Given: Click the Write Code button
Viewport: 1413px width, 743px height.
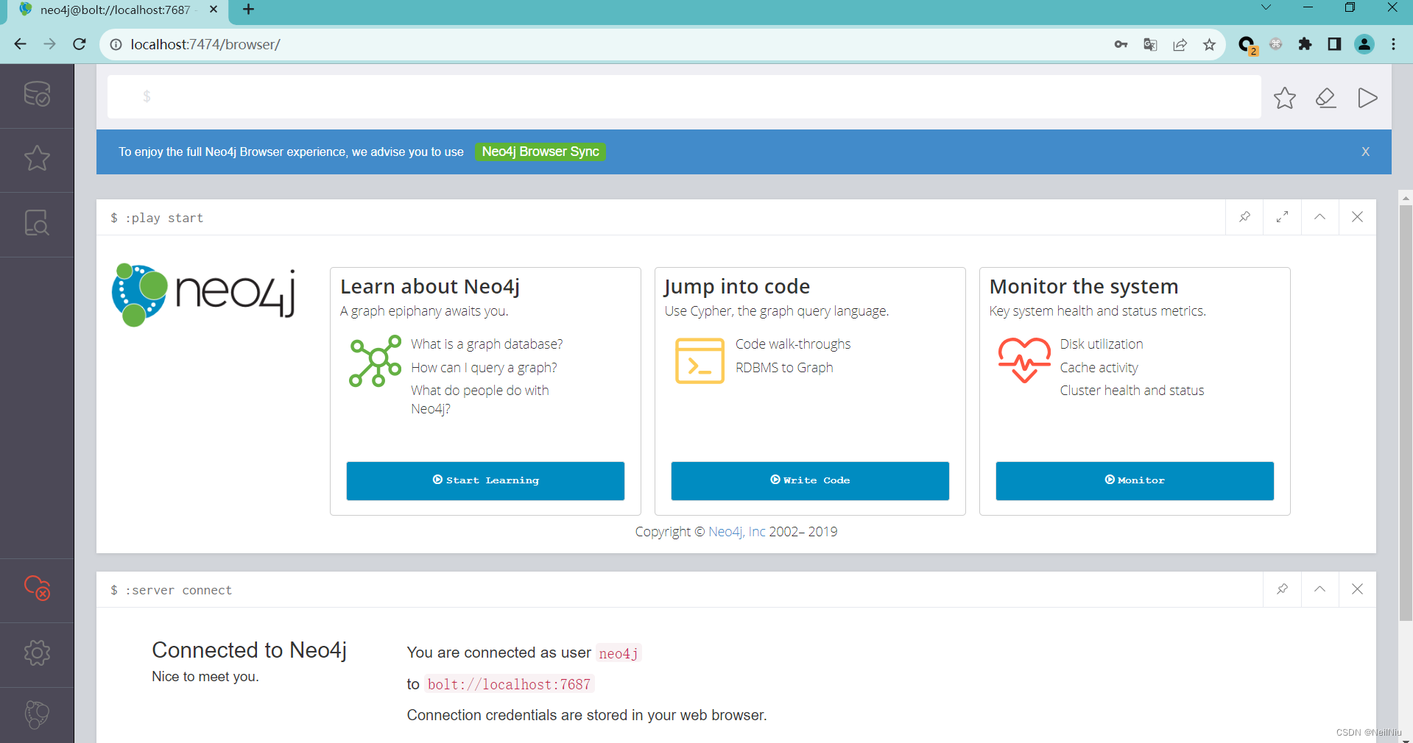Looking at the screenshot, I should [x=810, y=480].
